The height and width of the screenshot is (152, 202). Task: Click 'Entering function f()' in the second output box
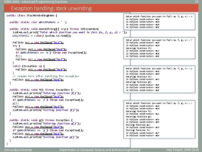[x=139, y=48]
